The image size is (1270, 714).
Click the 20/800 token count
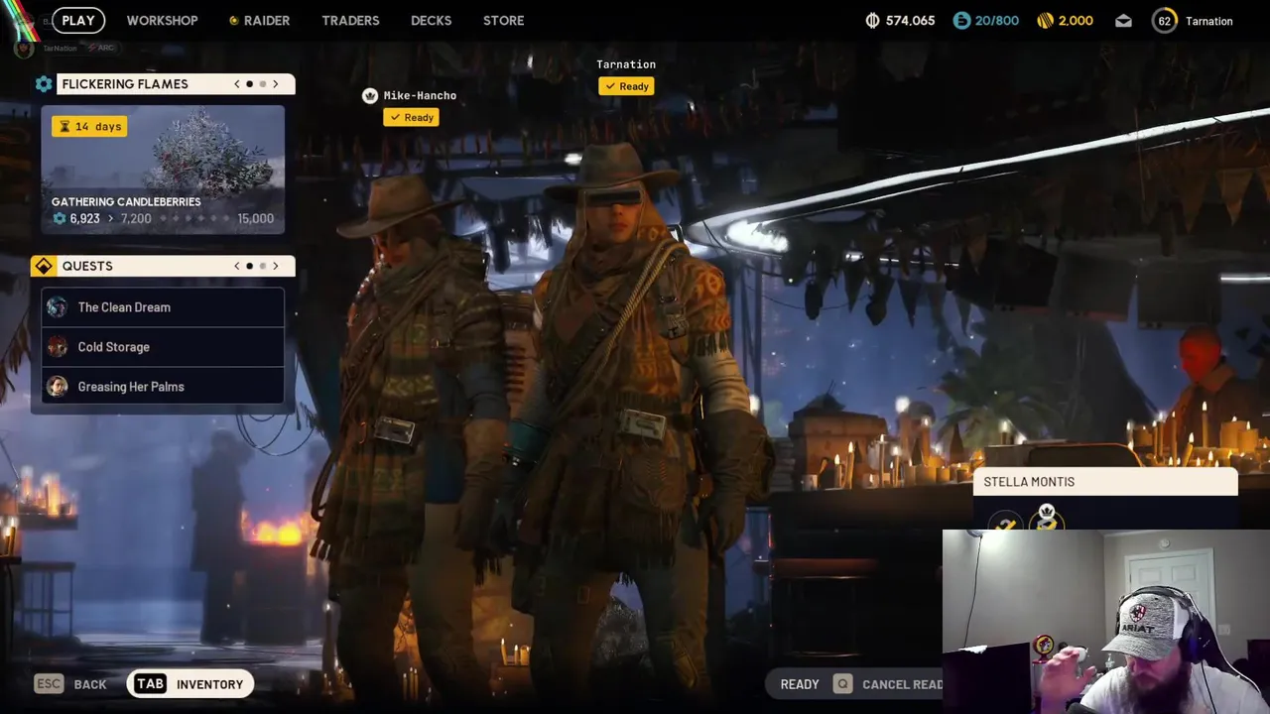point(996,21)
